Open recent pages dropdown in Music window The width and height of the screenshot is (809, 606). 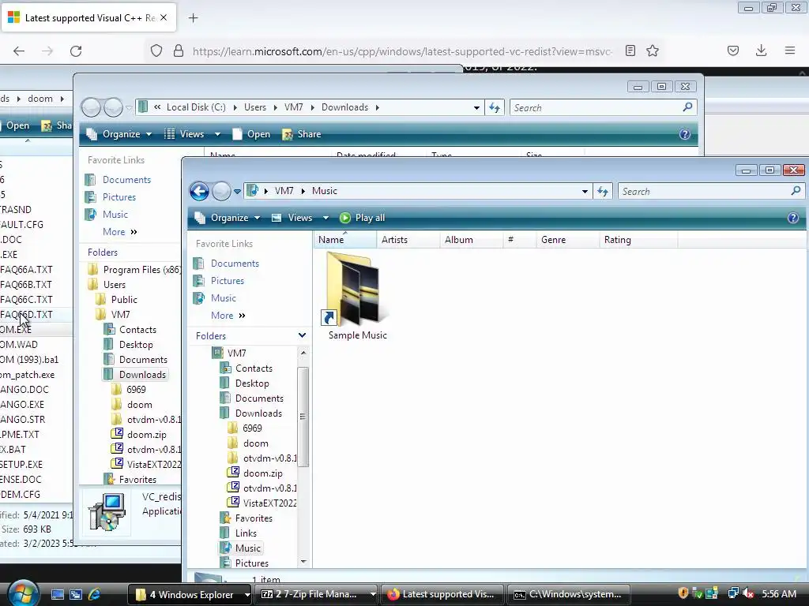pyautogui.click(x=237, y=191)
